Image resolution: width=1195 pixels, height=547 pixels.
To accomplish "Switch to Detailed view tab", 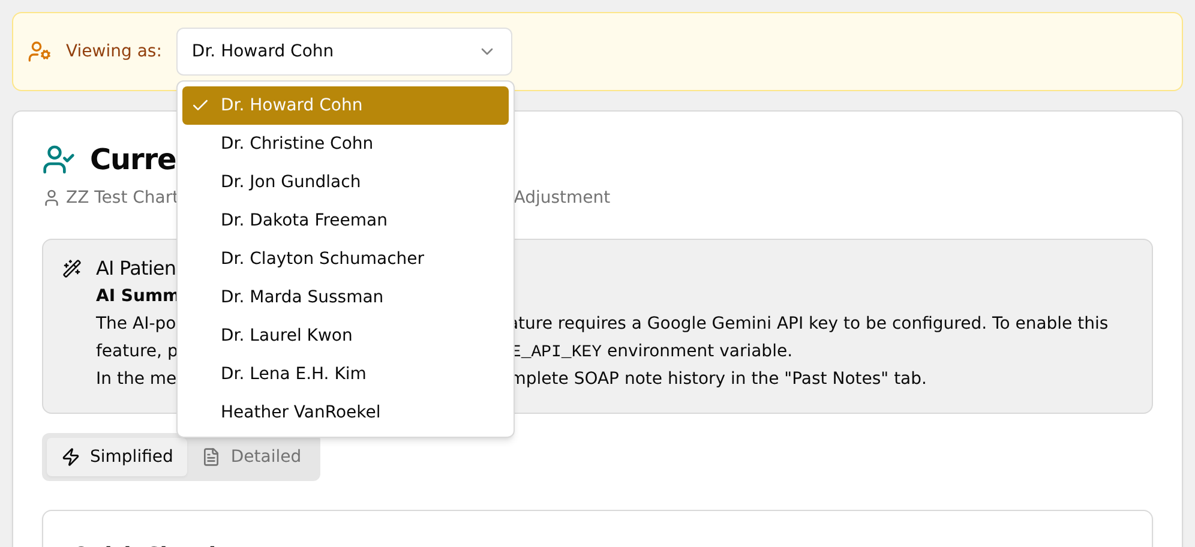I will [x=253, y=456].
